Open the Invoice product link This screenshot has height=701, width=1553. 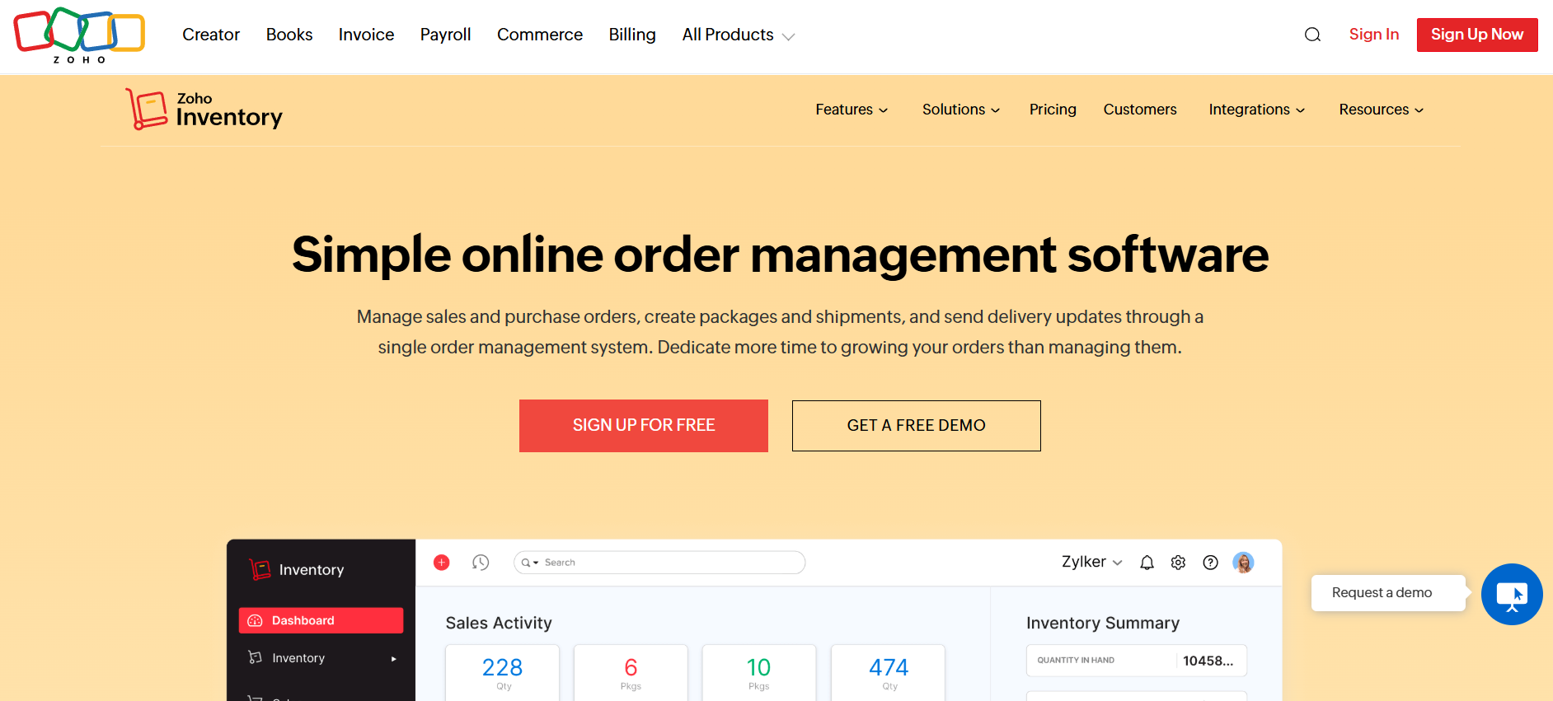pos(366,35)
